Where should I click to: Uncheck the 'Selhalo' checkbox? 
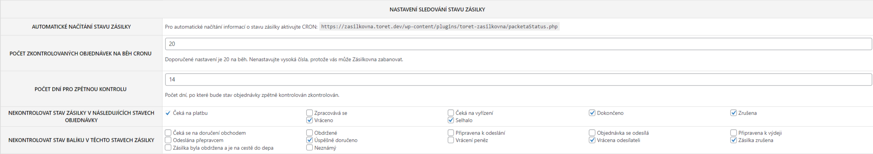[451, 120]
